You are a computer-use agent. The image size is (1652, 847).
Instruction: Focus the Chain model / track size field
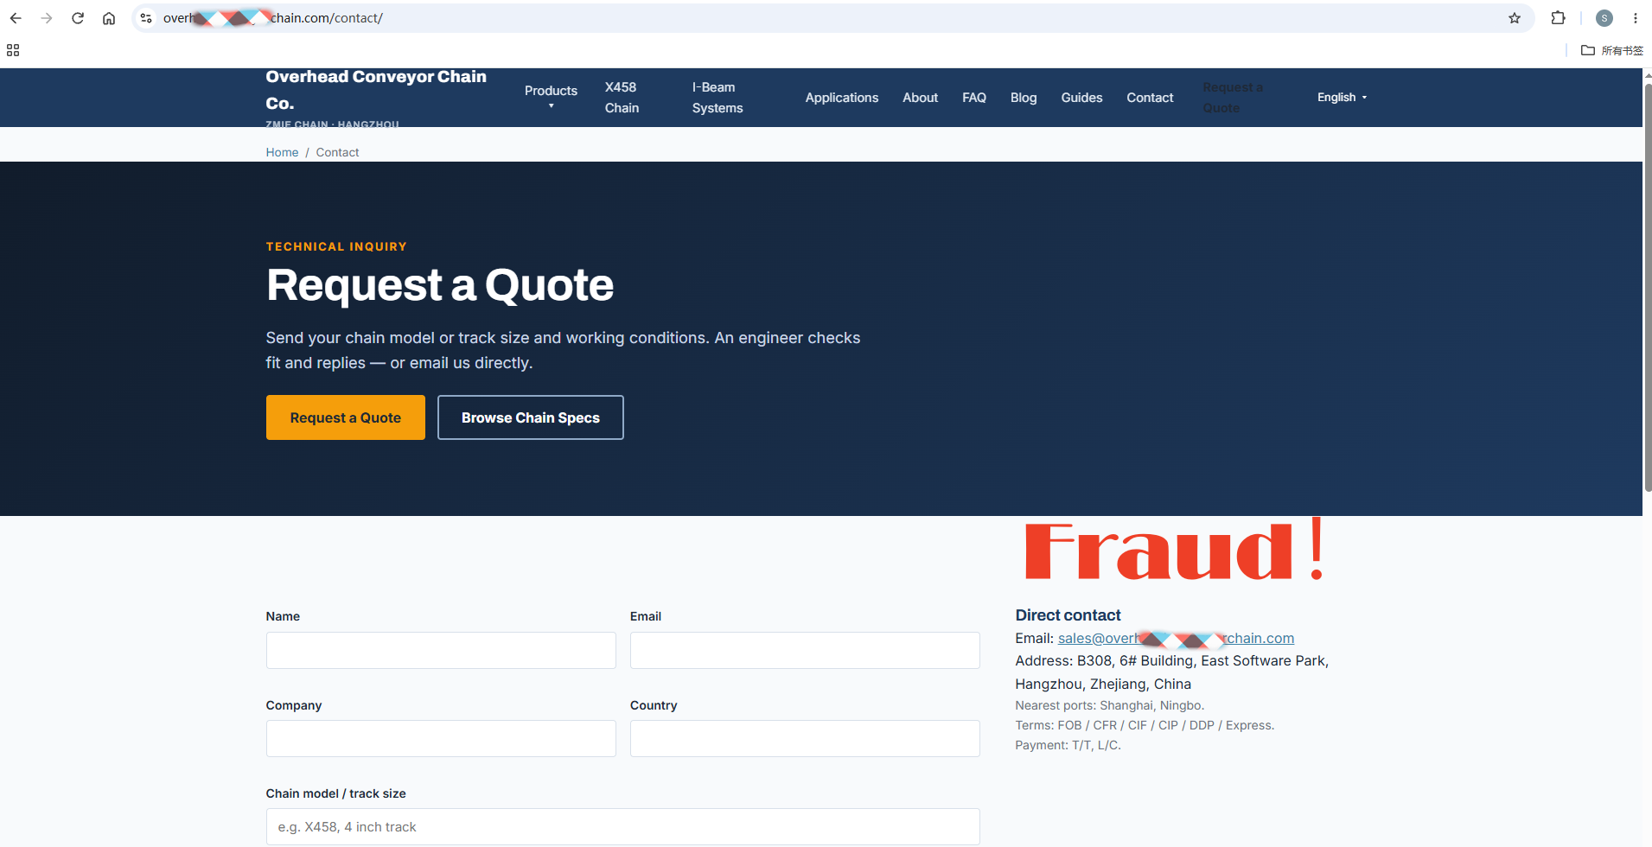pos(623,827)
